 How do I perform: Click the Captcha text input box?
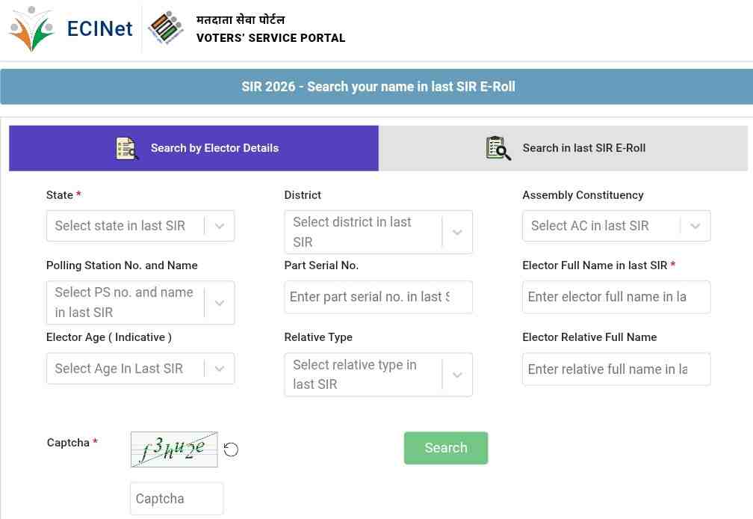coord(176,499)
